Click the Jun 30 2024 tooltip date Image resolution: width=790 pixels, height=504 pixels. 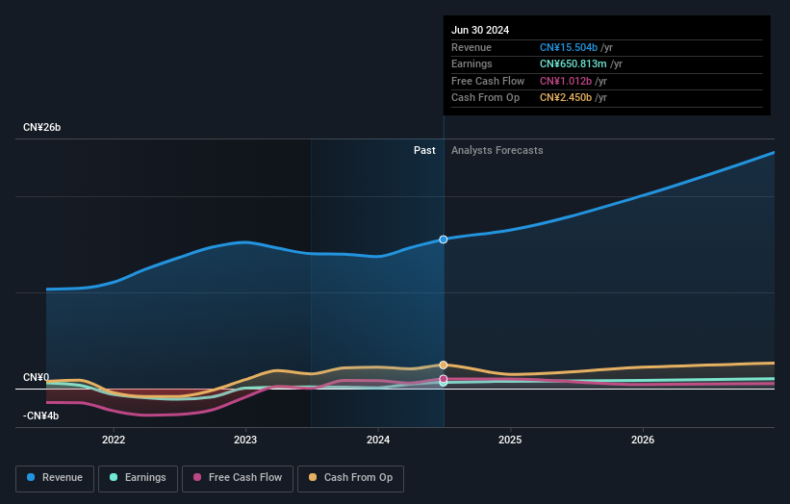tap(479, 30)
